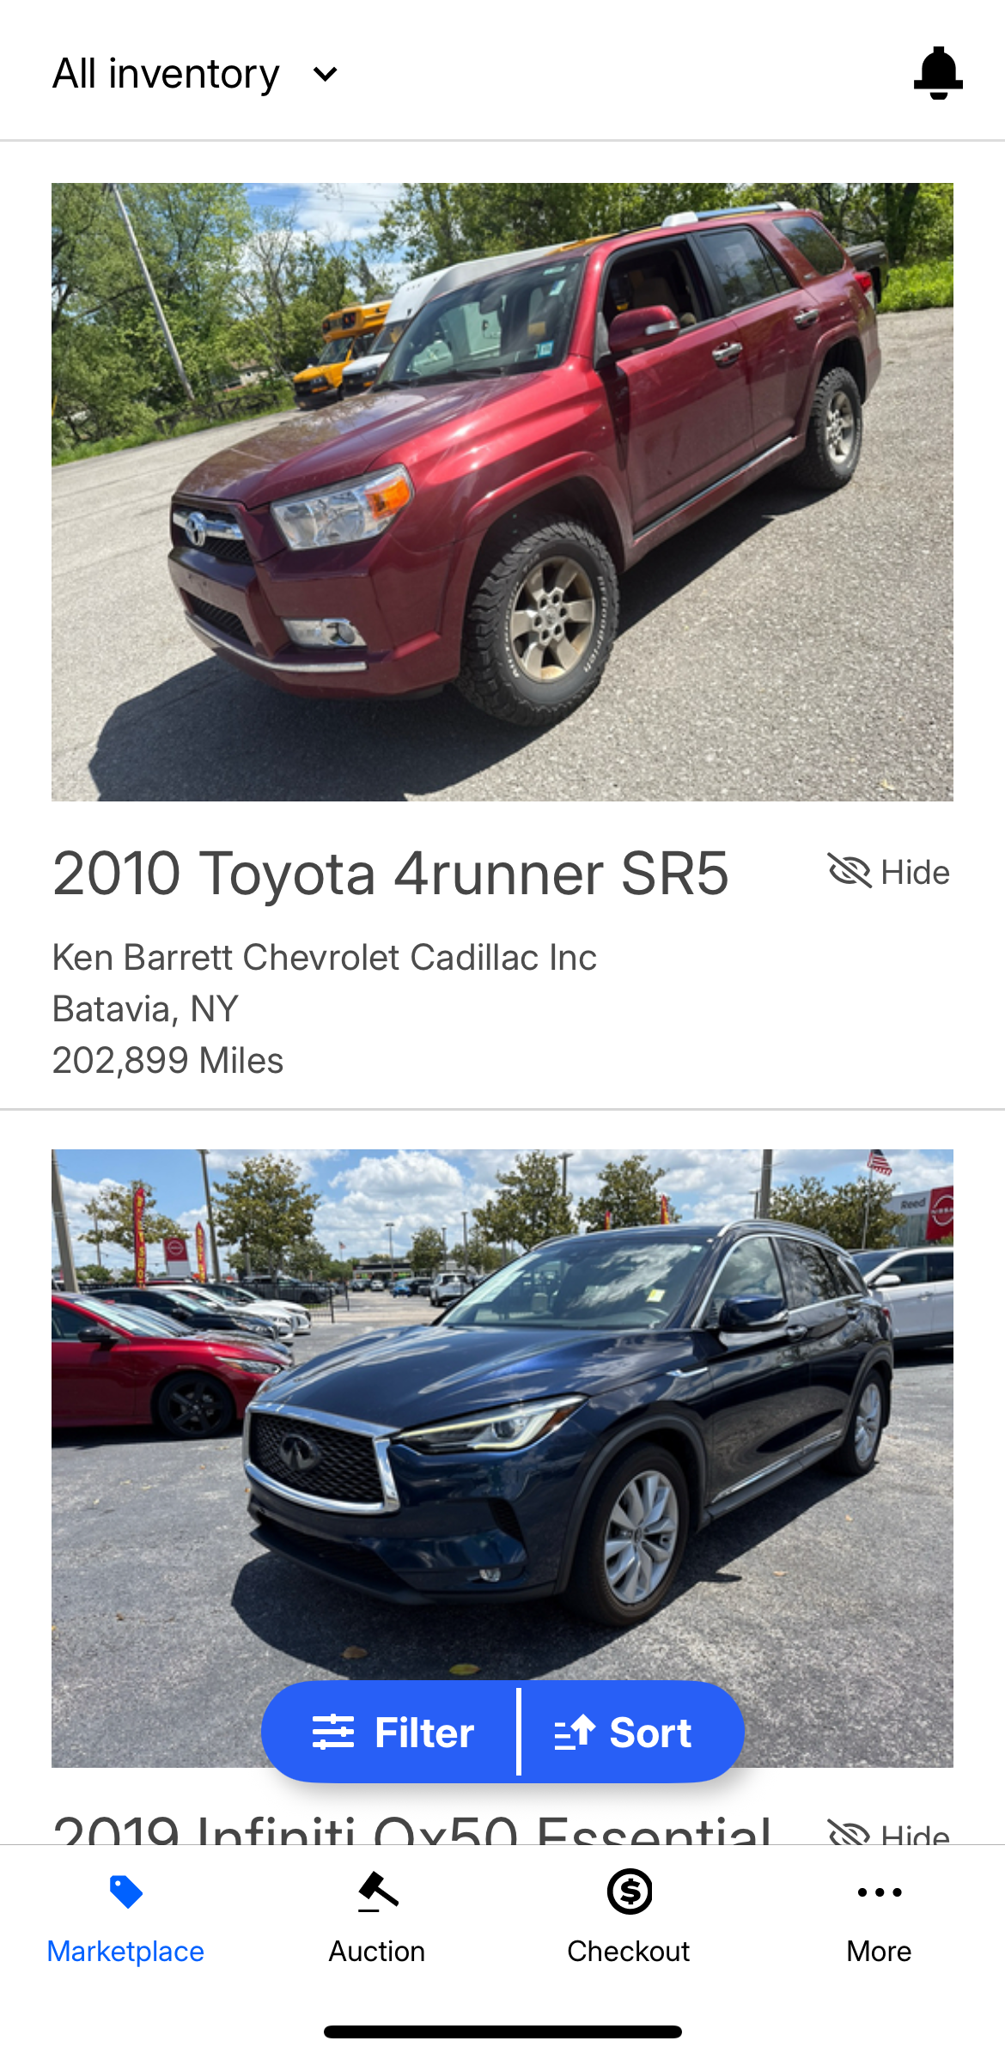Open the 2010 Toyota 4runner SR5 title
Screen dimensions: 1005x2059
391,874
